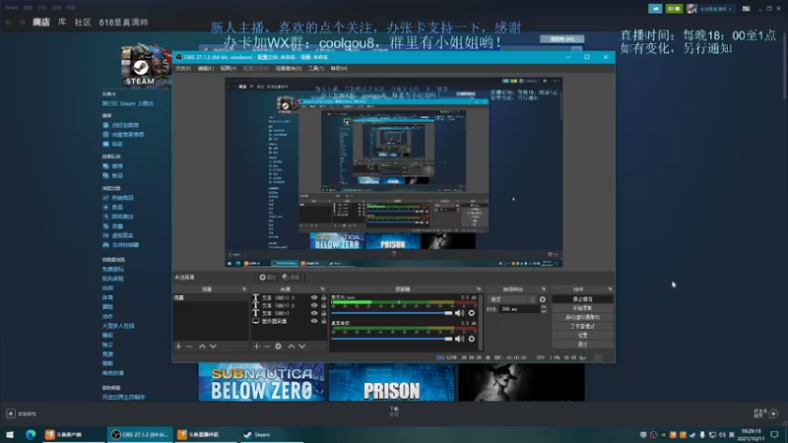788x443 pixels.
Task: Open Subnautica Below Zero thumbnail in Steam
Action: tap(261, 382)
